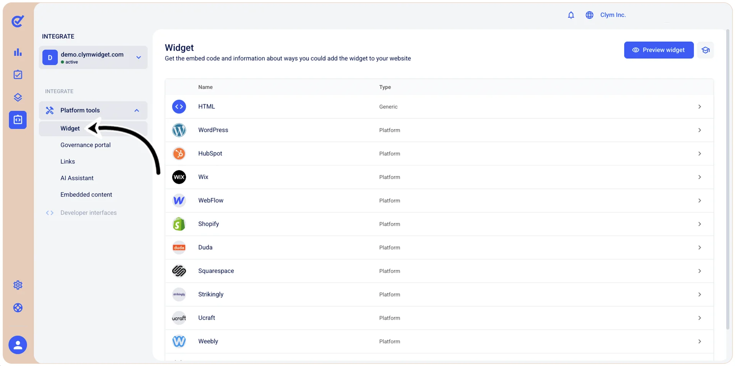Click the Platform tools label
The height and width of the screenshot is (366, 735).
pyautogui.click(x=80, y=110)
